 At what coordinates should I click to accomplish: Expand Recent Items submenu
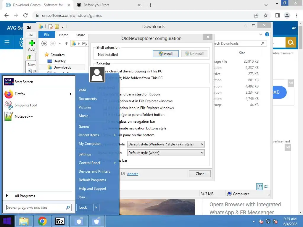(x=115, y=135)
